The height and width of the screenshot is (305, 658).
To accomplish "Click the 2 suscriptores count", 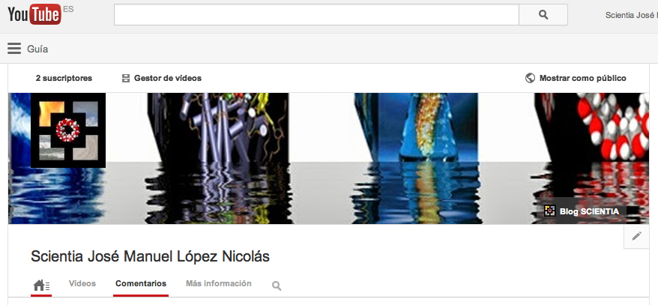I will point(64,78).
